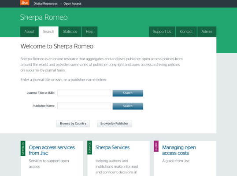This screenshot has height=176, width=237.
Task: Click the Browse by Country button
Action: [x=73, y=124]
